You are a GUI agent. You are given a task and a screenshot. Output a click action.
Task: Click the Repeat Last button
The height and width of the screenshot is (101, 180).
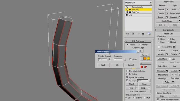168,34
